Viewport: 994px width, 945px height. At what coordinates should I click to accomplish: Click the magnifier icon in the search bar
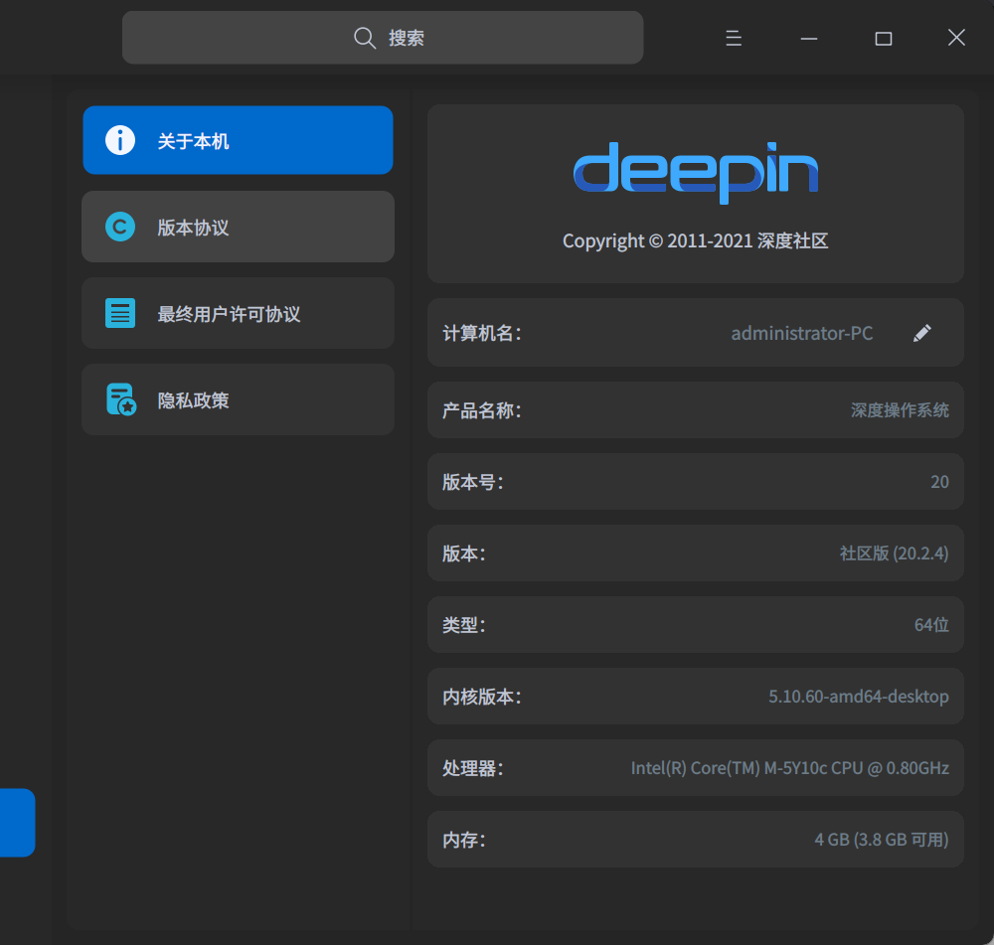click(365, 38)
